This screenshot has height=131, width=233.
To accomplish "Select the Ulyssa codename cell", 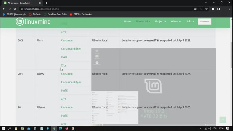I will 41,74.
